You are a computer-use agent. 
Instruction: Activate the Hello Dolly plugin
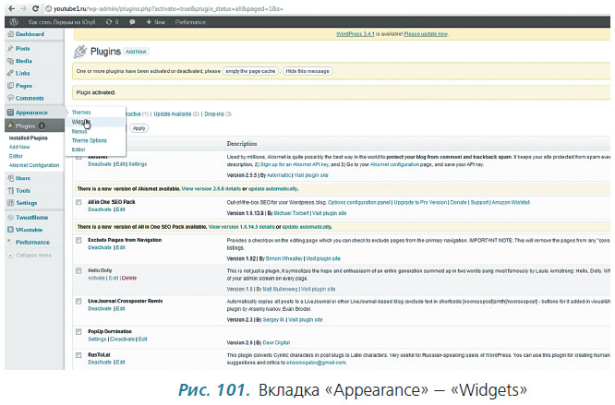96,278
